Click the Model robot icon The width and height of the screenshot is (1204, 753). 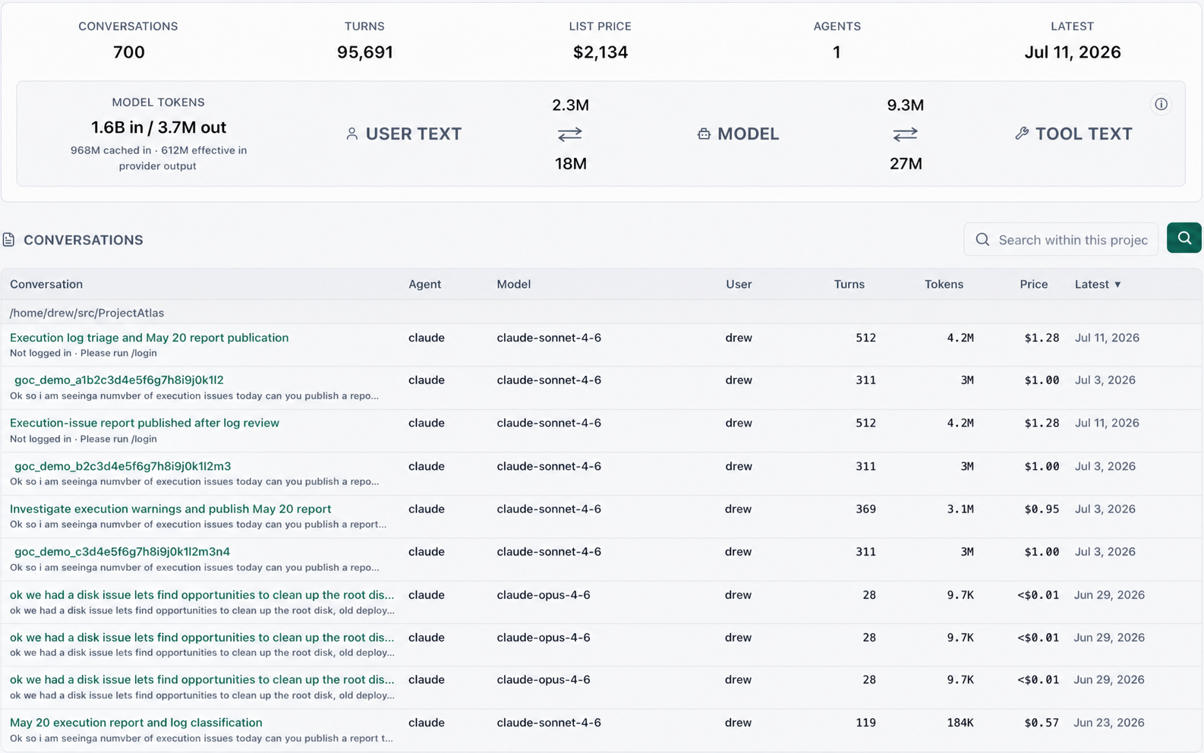click(x=704, y=134)
